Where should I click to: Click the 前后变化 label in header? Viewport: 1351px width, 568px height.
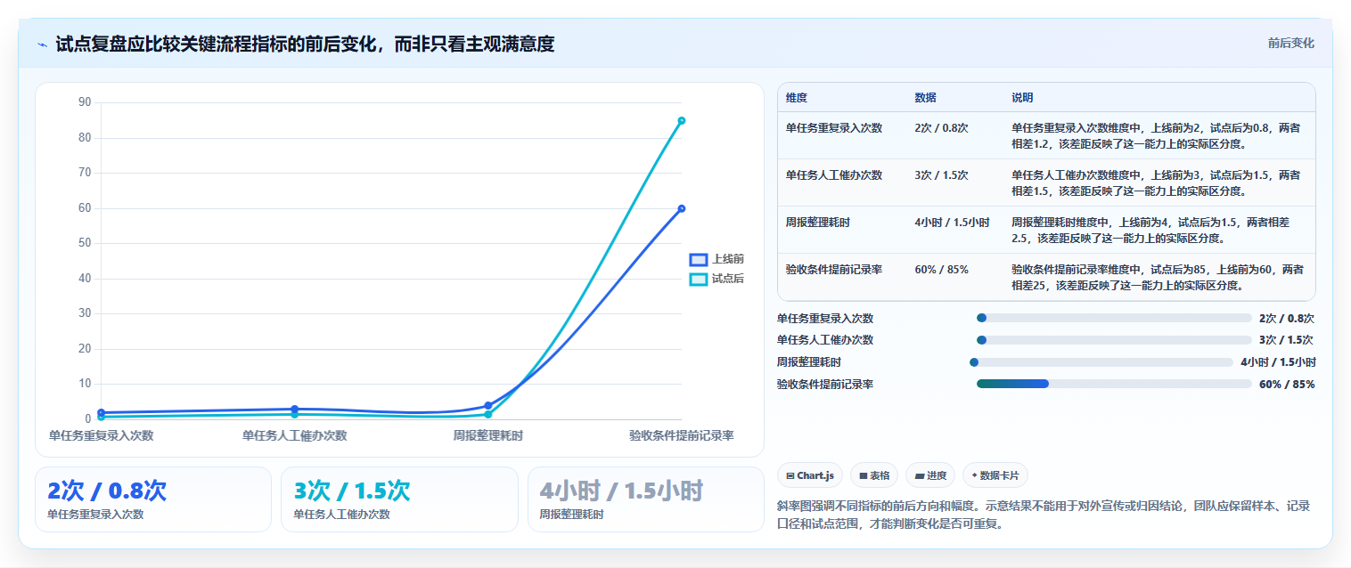(x=1290, y=43)
